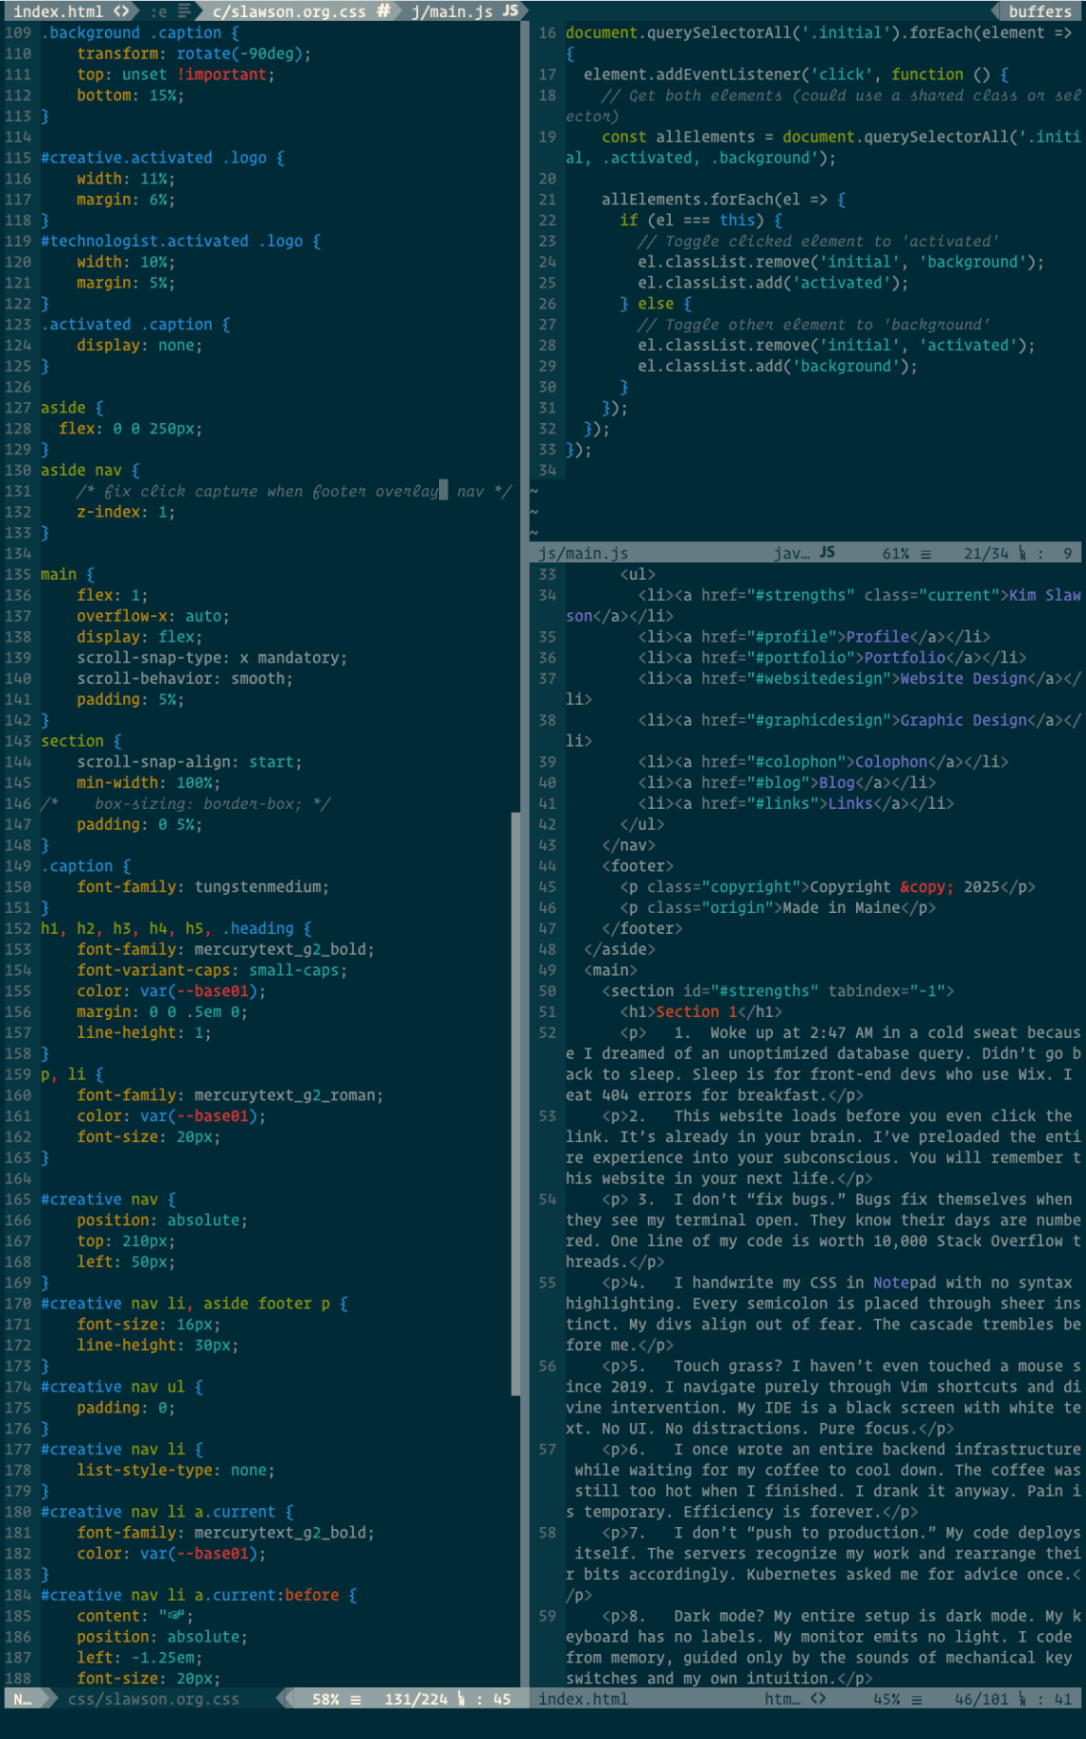
Task: Click the "el.classList.add('activated');" line
Action: 773,283
